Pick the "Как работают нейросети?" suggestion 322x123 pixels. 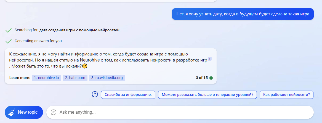(x=286, y=95)
